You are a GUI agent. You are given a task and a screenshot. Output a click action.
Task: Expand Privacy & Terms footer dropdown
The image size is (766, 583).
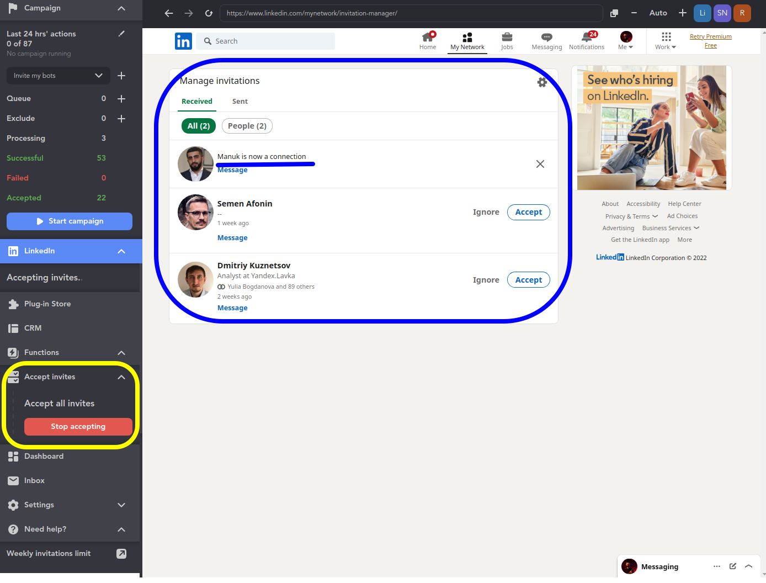click(x=631, y=216)
